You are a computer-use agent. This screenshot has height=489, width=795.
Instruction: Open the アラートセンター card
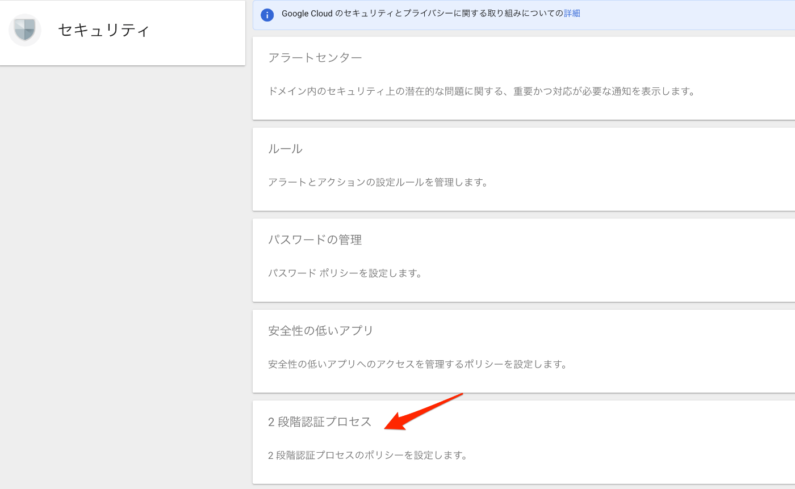(524, 78)
